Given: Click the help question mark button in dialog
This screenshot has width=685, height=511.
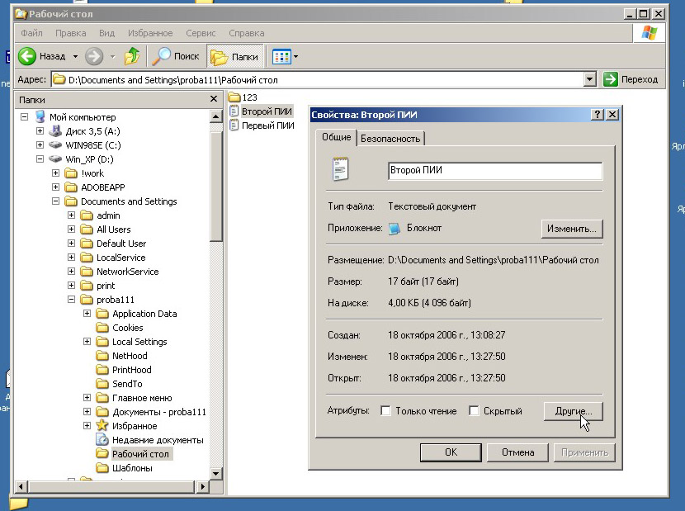Looking at the screenshot, I should (x=598, y=115).
